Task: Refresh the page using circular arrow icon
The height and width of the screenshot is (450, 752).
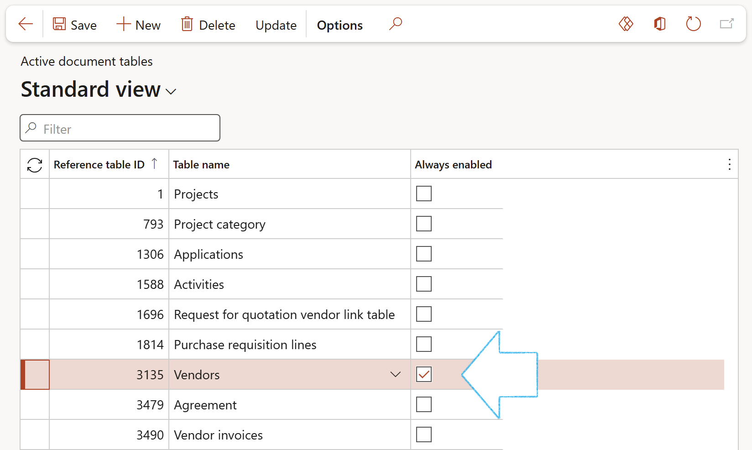Action: pyautogui.click(x=693, y=24)
